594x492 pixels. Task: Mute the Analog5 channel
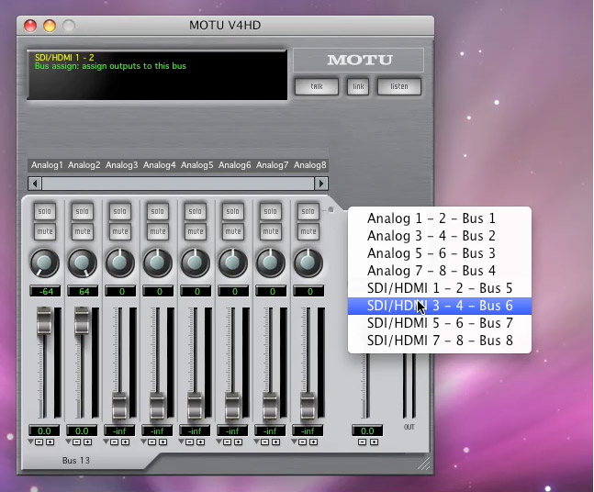tap(196, 231)
